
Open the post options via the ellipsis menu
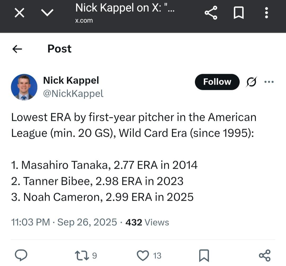pos(269,82)
